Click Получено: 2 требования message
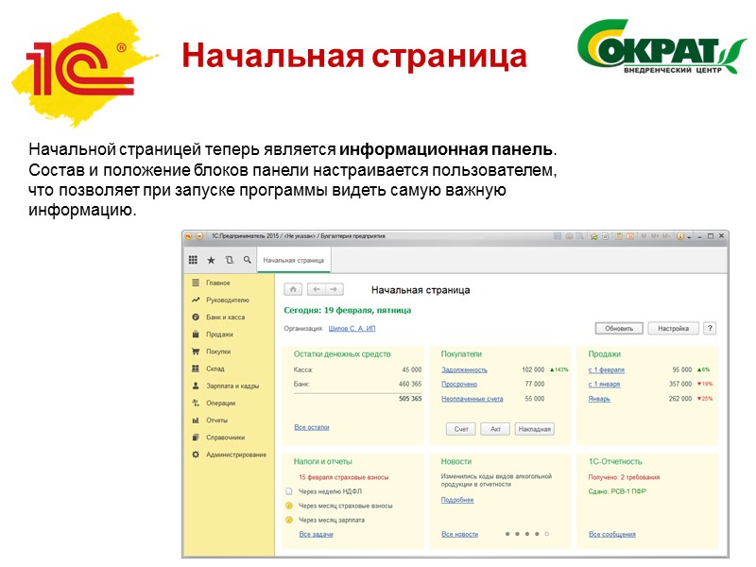 pyautogui.click(x=624, y=477)
